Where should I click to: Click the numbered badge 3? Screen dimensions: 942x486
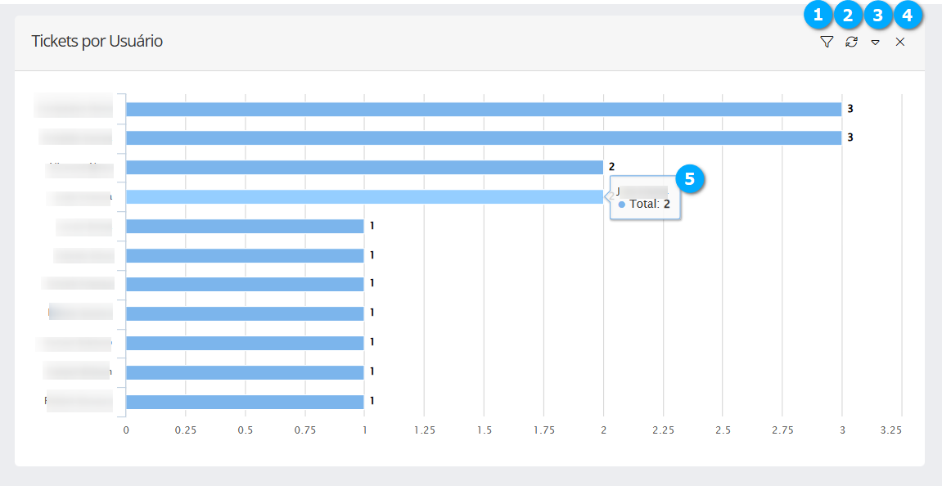point(877,14)
